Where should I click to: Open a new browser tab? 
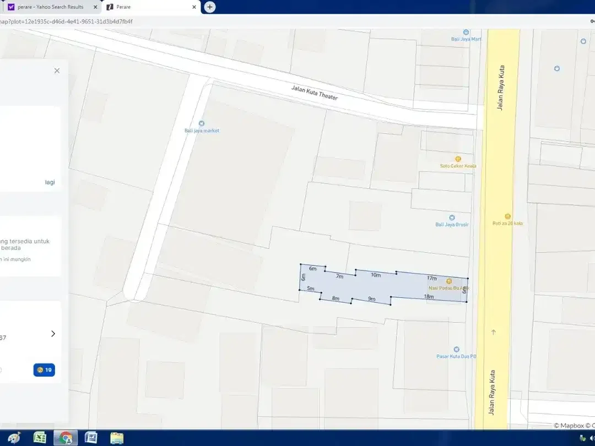210,7
